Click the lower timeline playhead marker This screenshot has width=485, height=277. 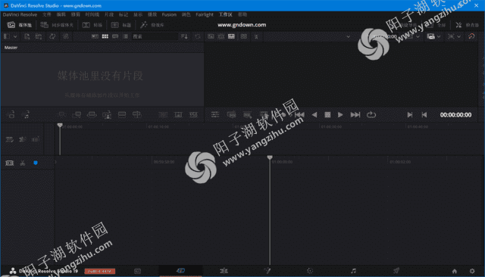coord(270,157)
